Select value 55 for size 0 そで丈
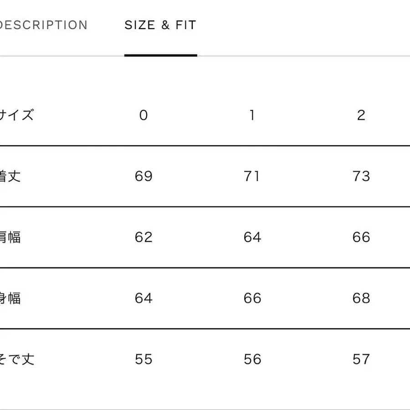The height and width of the screenshot is (410, 410). tap(143, 359)
